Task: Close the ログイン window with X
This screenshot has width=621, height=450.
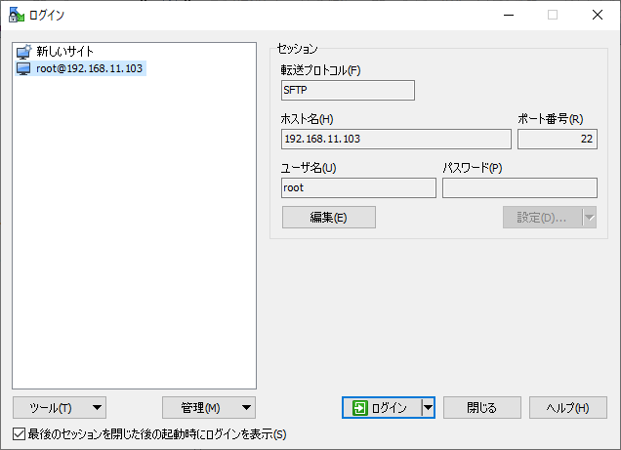Action: (x=597, y=15)
